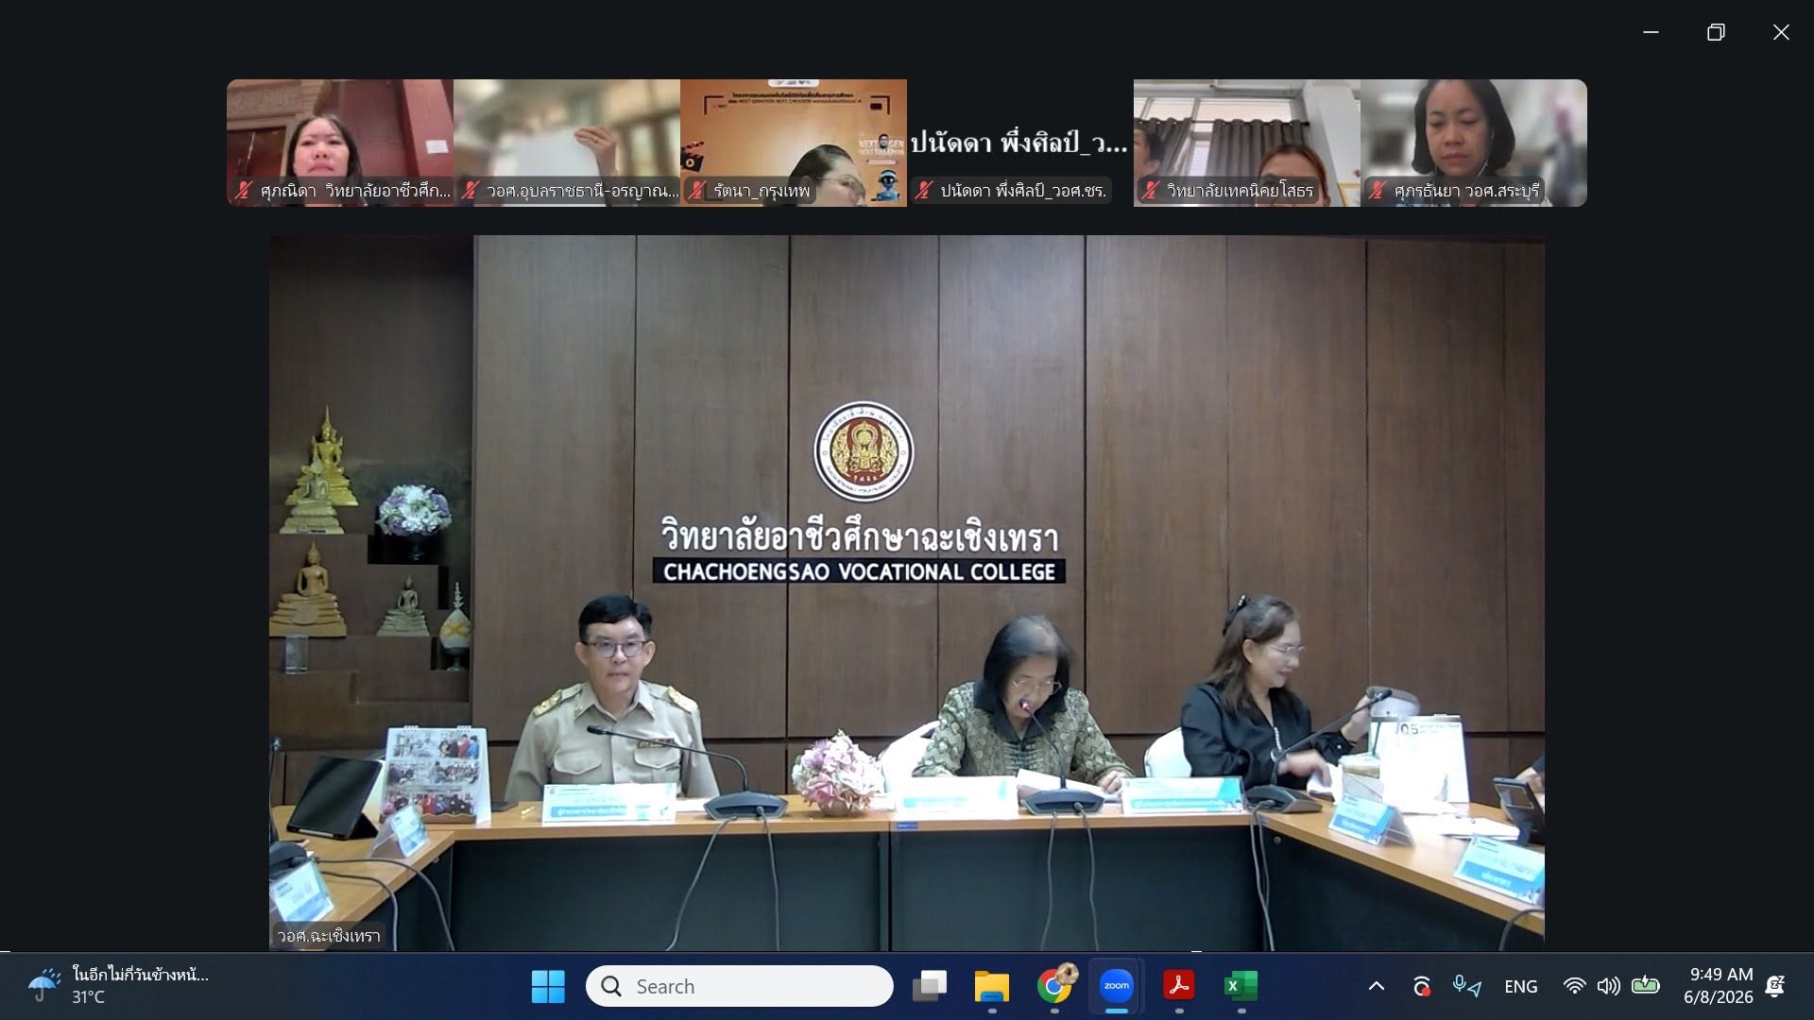Open the clock and date 9:49 AM
The image size is (1814, 1020).
click(x=1720, y=986)
